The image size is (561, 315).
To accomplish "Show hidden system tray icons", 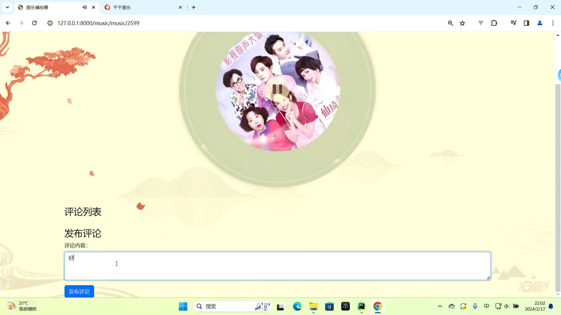I will tap(440, 306).
